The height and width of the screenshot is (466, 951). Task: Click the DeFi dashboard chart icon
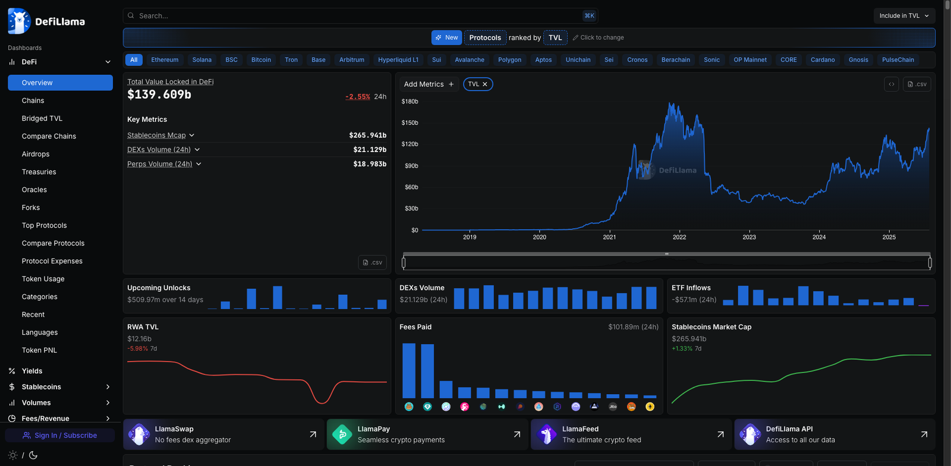click(x=12, y=62)
